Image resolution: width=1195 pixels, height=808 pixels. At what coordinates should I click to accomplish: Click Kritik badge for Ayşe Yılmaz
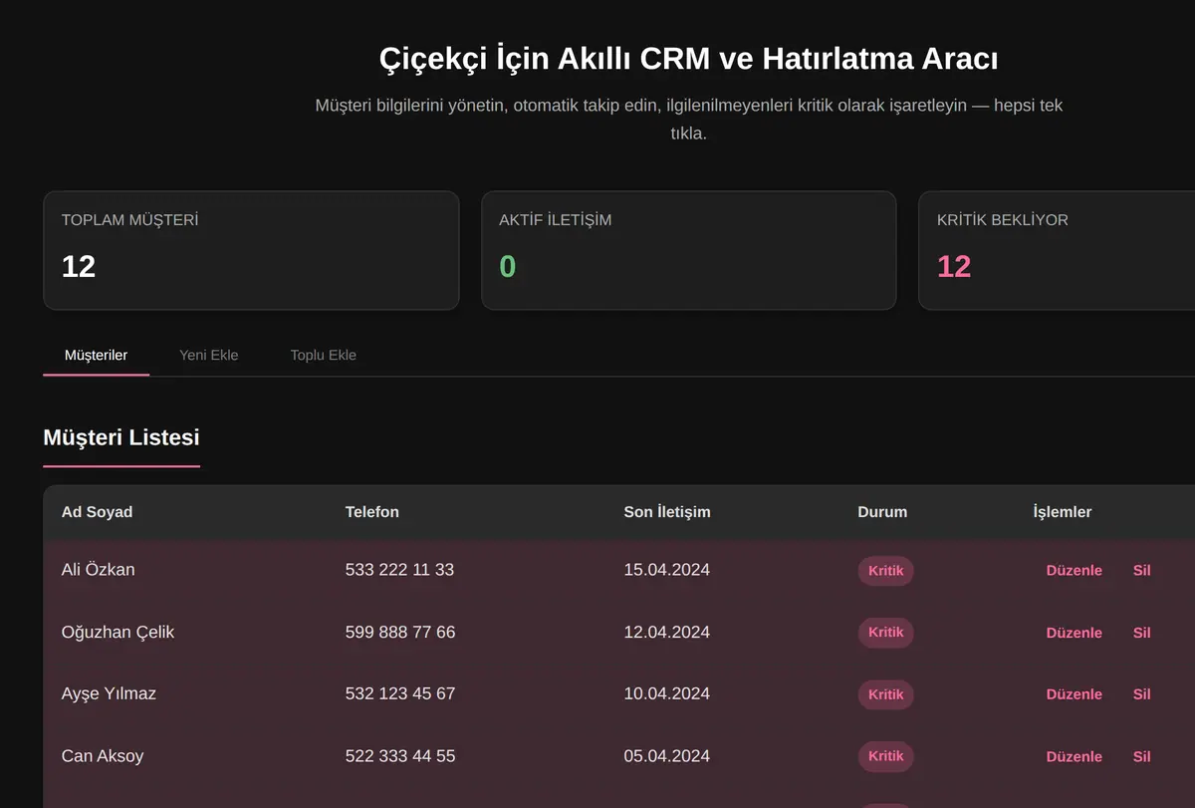pos(885,694)
